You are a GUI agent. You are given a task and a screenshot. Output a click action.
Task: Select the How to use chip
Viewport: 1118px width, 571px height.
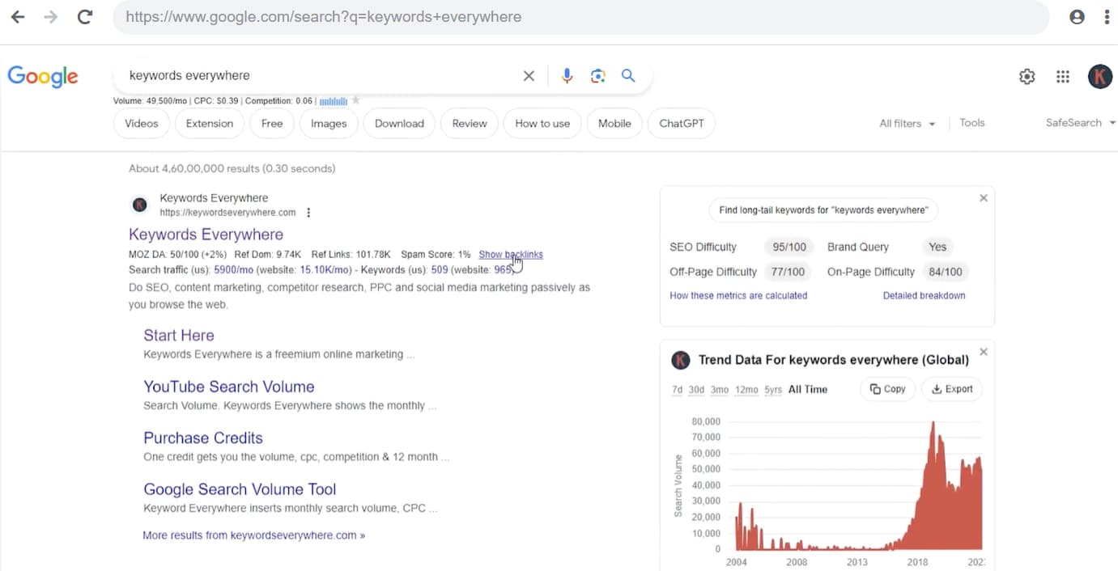(x=542, y=124)
